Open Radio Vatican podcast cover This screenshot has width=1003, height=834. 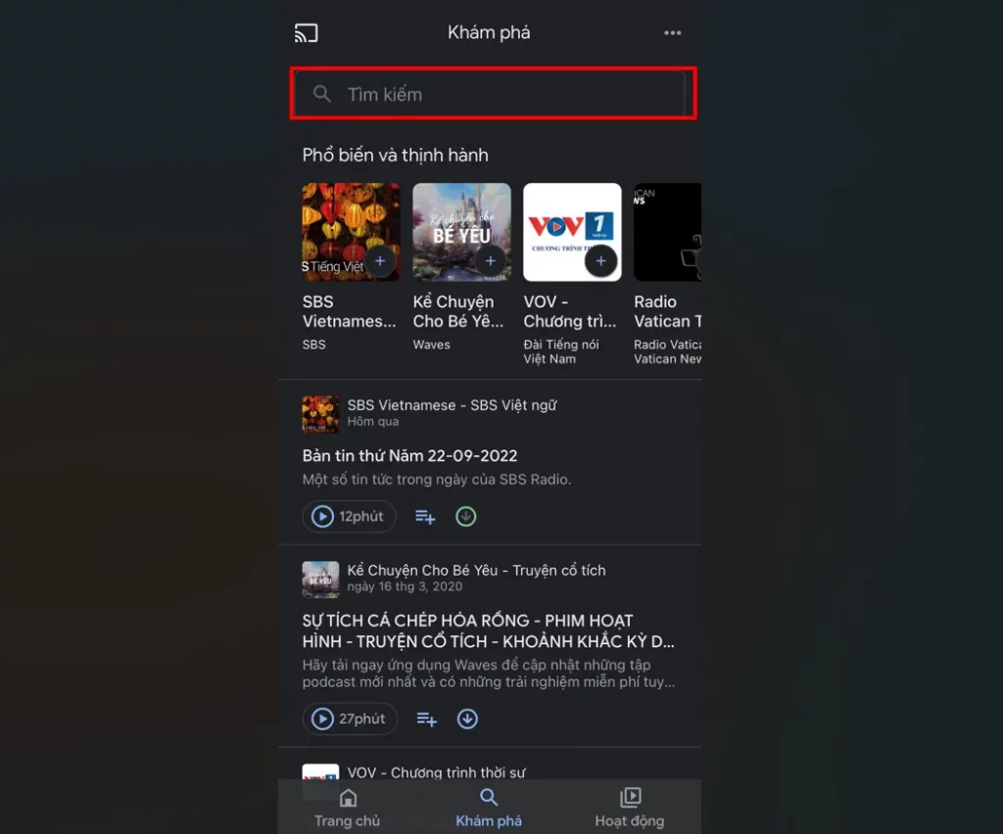click(x=667, y=232)
